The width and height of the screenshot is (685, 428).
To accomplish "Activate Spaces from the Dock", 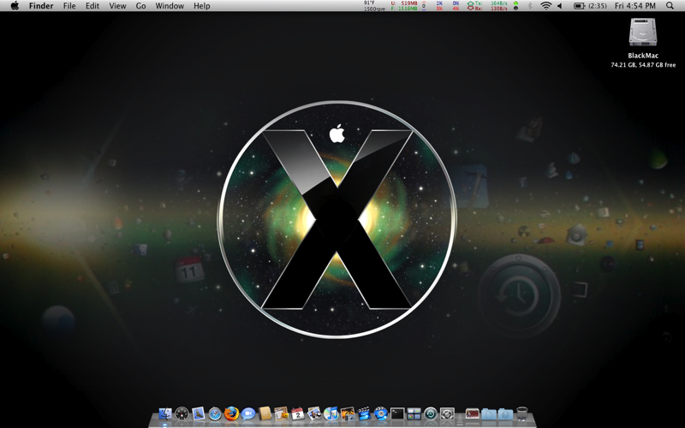I will click(x=414, y=413).
